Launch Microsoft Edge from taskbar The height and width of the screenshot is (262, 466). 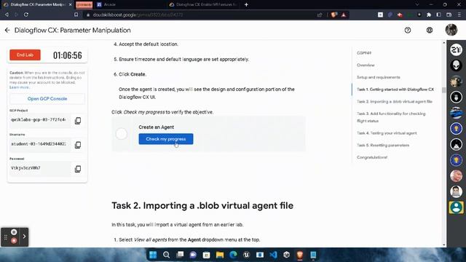click(x=233, y=255)
